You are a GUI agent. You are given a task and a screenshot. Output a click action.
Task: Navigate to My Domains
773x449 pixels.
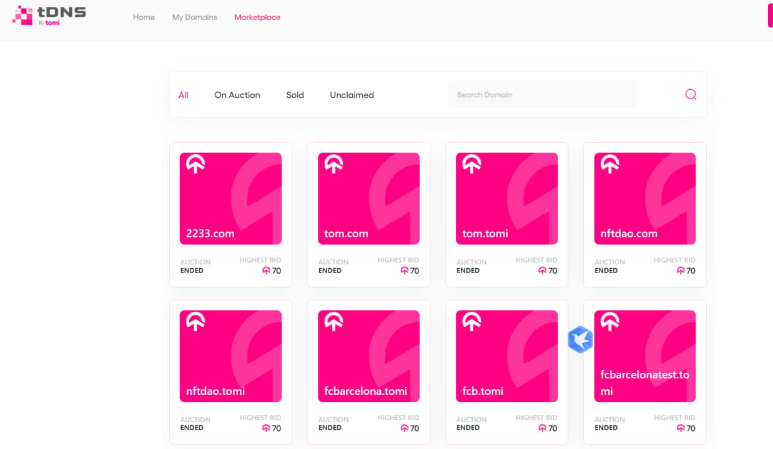coord(194,17)
